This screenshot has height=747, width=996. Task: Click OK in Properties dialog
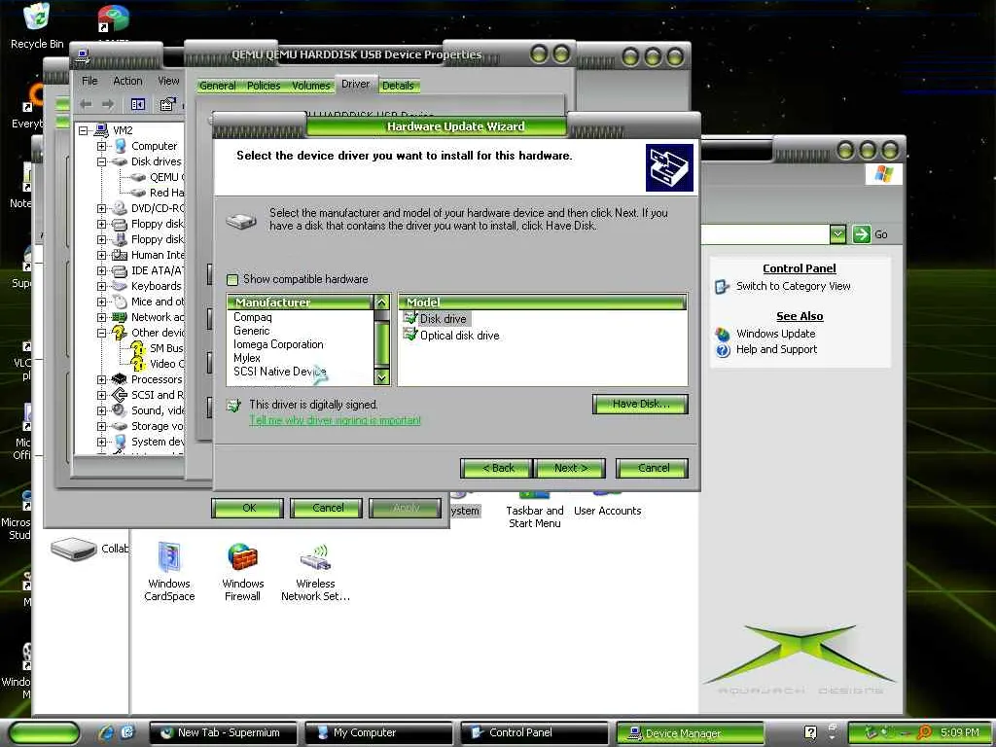pos(248,508)
